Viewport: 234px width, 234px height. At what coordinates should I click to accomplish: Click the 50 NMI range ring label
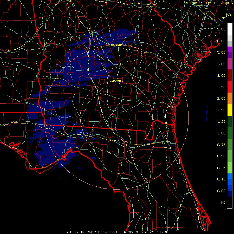116,81
